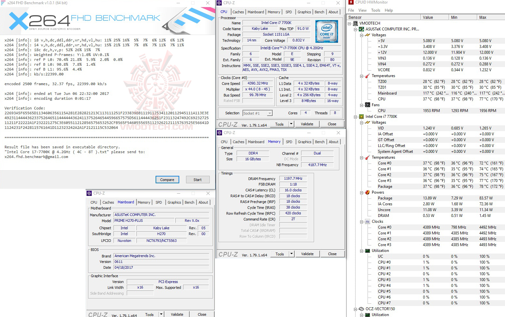Click the Utilization sensor icon in HWMonitor
The height and width of the screenshot is (317, 505).
[x=367, y=250]
